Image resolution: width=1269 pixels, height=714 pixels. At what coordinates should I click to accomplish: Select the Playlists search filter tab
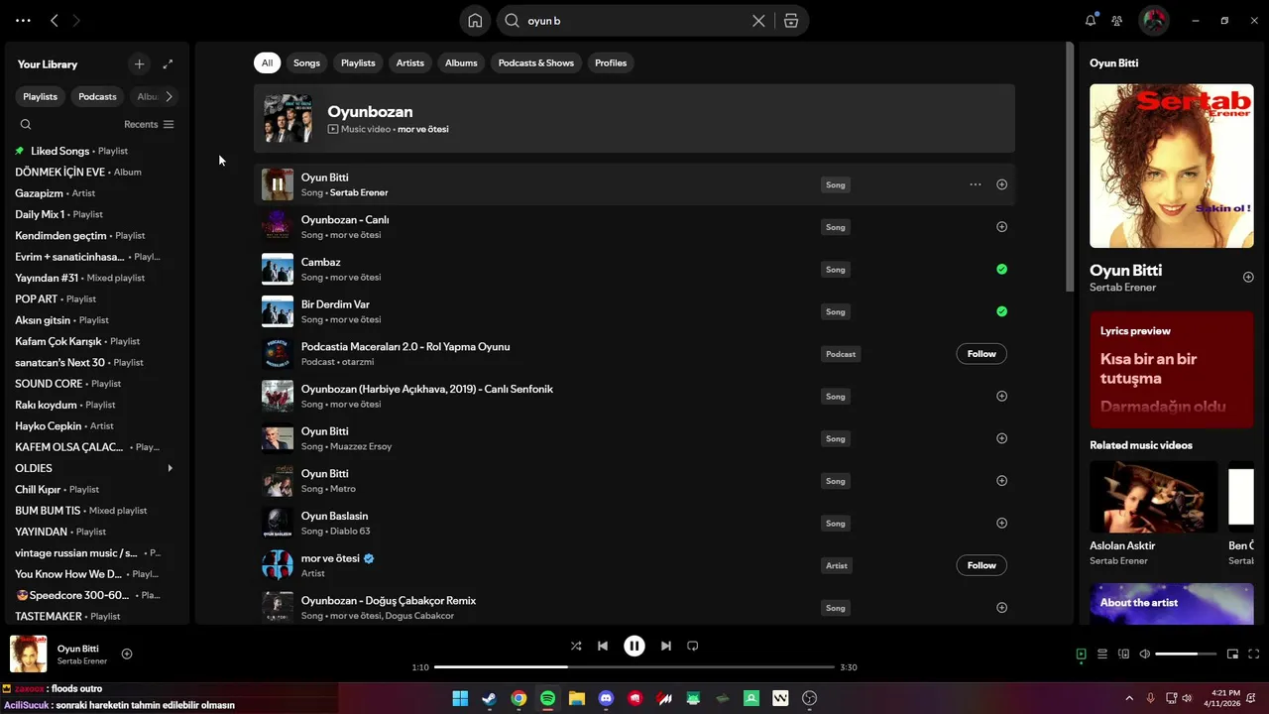pos(358,62)
